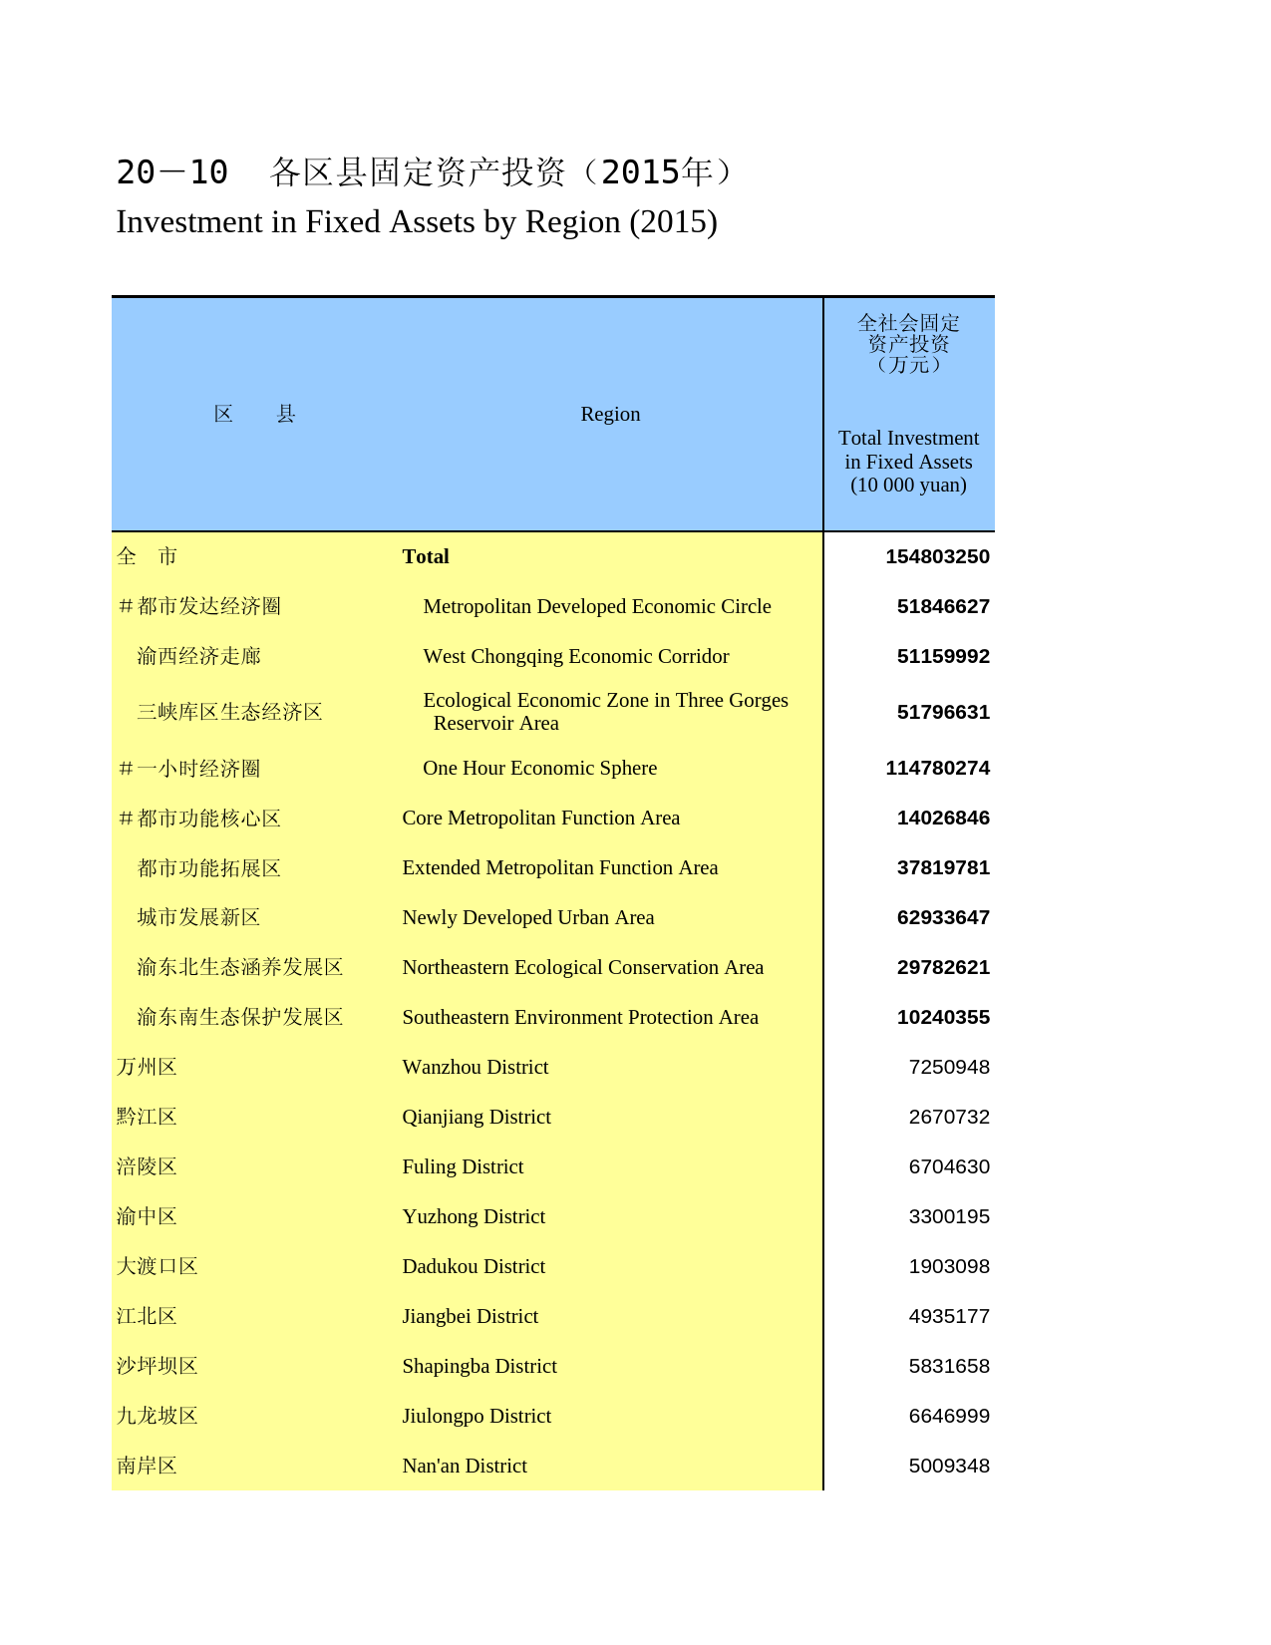
Task: Select the Yuzhong District value 3300195
Action: click(948, 1216)
